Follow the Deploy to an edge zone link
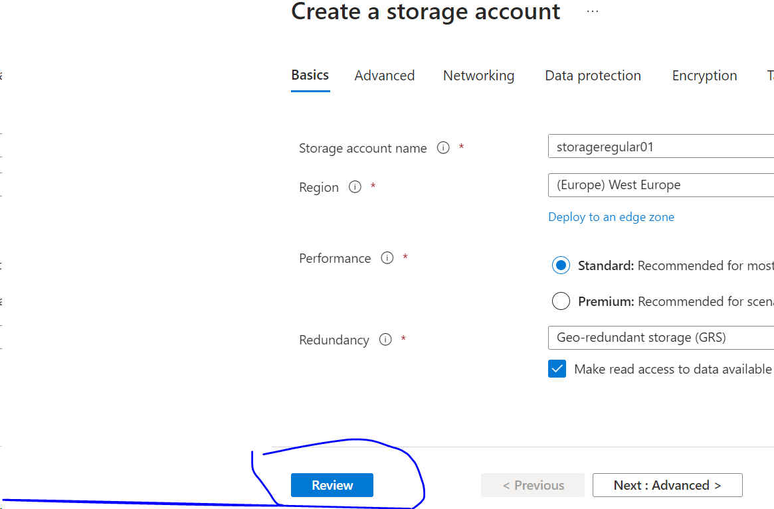 coord(611,217)
